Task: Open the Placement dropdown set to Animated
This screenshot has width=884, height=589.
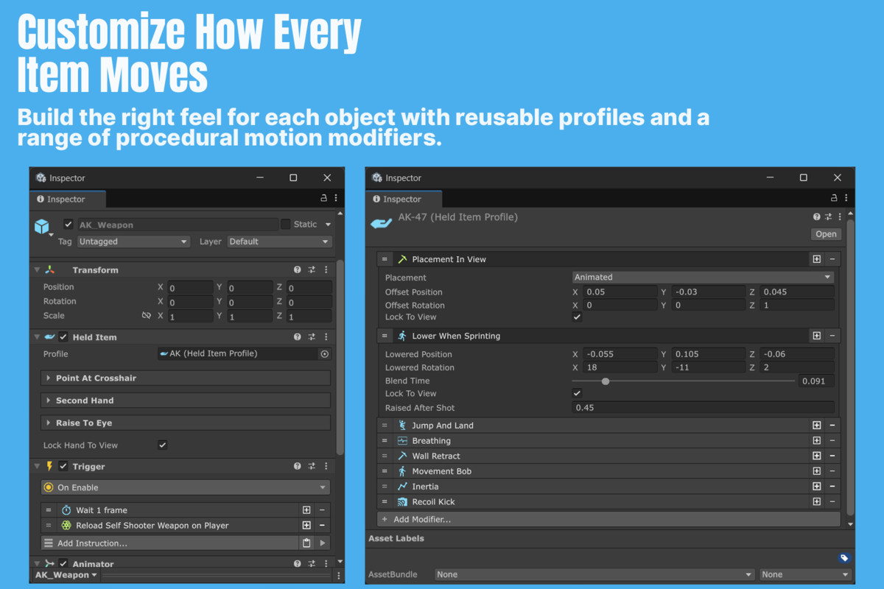Action: [704, 278]
